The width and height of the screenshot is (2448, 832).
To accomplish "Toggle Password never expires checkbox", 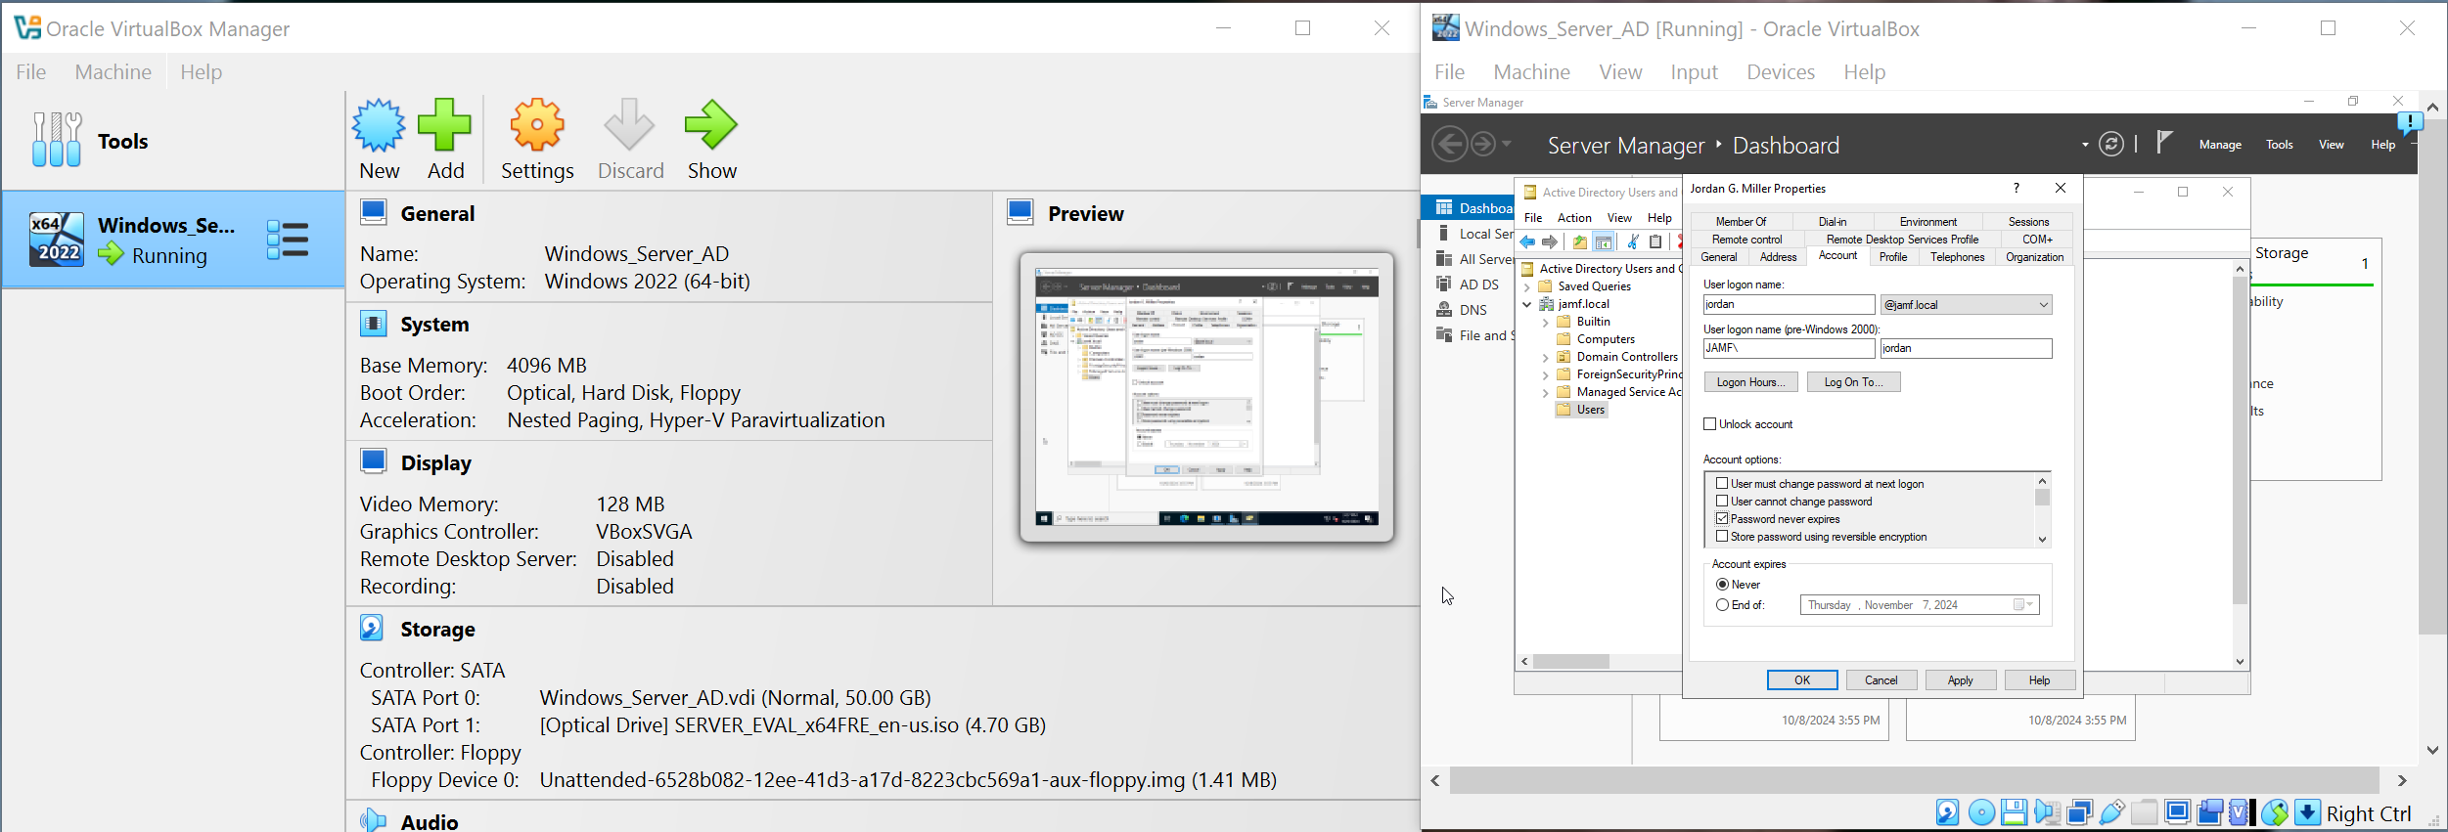I will tap(1722, 519).
